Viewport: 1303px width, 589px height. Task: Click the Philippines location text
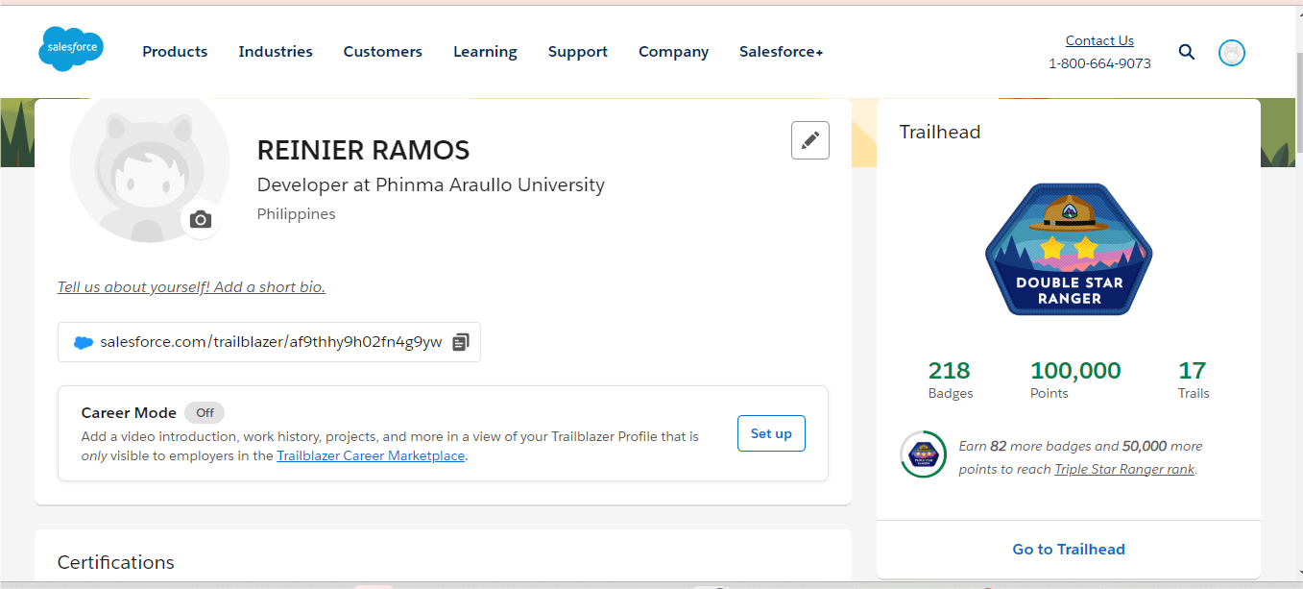(297, 214)
